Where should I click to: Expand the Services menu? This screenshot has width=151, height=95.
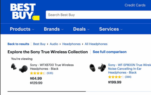111,29
